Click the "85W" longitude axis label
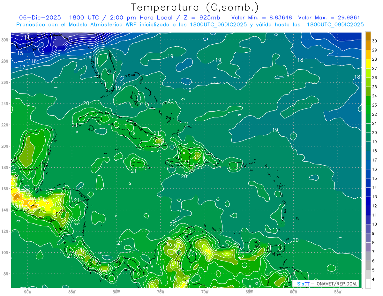The image size is (383, 296). coord(72,292)
